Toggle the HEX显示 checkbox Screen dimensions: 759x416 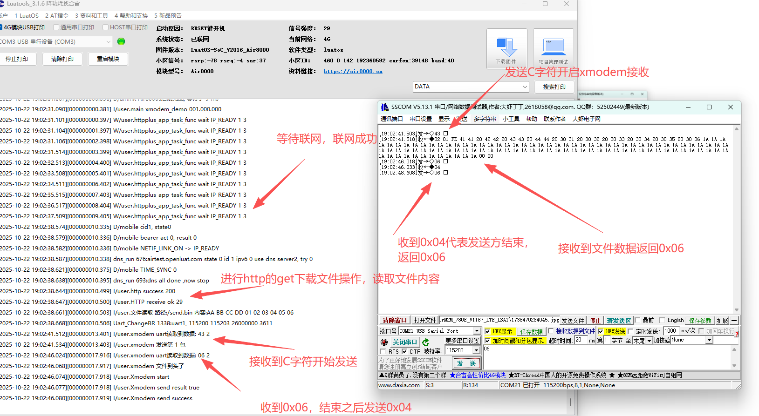pos(487,331)
